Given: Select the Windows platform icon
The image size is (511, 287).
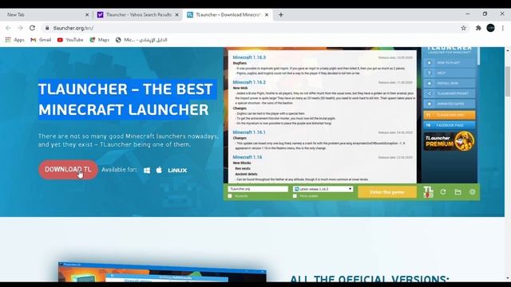Looking at the screenshot, I should (147, 170).
